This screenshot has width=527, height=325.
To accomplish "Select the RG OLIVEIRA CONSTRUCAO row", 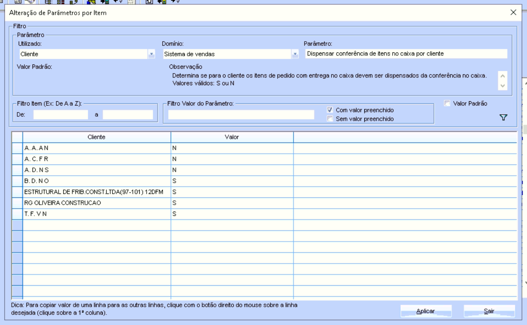I will [x=97, y=203].
